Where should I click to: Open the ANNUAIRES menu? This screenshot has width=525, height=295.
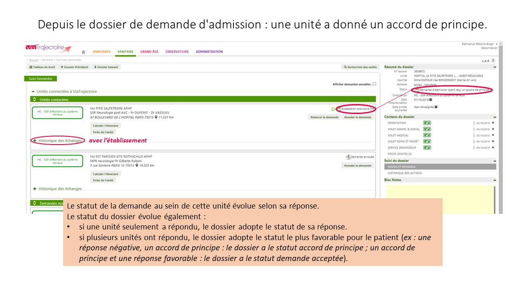[101, 52]
